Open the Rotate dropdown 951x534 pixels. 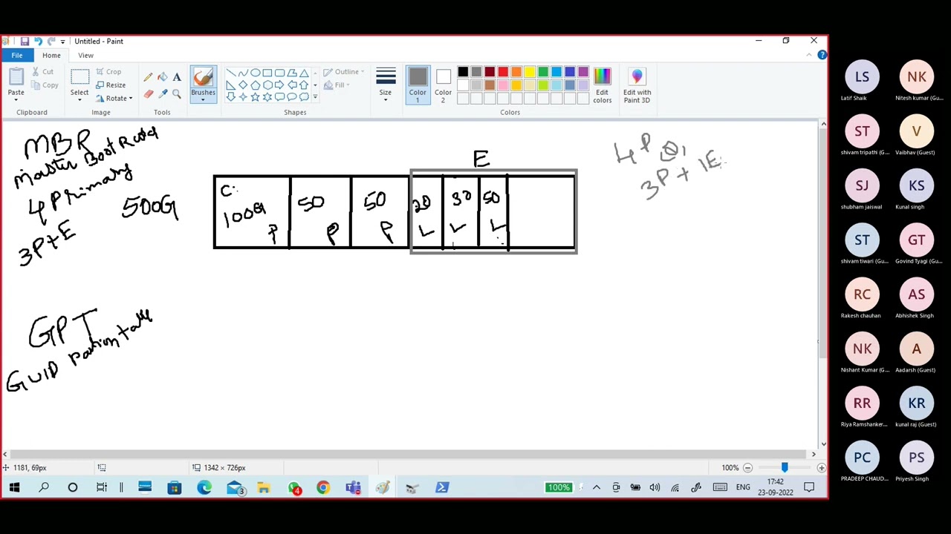coord(114,99)
